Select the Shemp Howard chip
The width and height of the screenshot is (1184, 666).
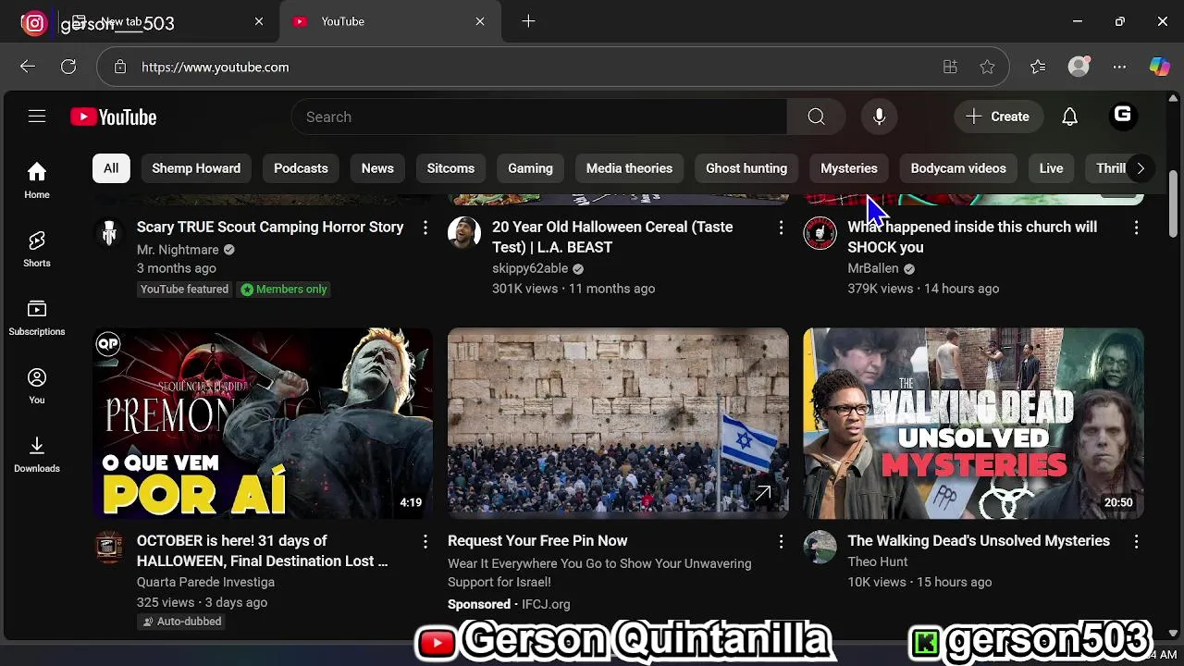(x=196, y=168)
